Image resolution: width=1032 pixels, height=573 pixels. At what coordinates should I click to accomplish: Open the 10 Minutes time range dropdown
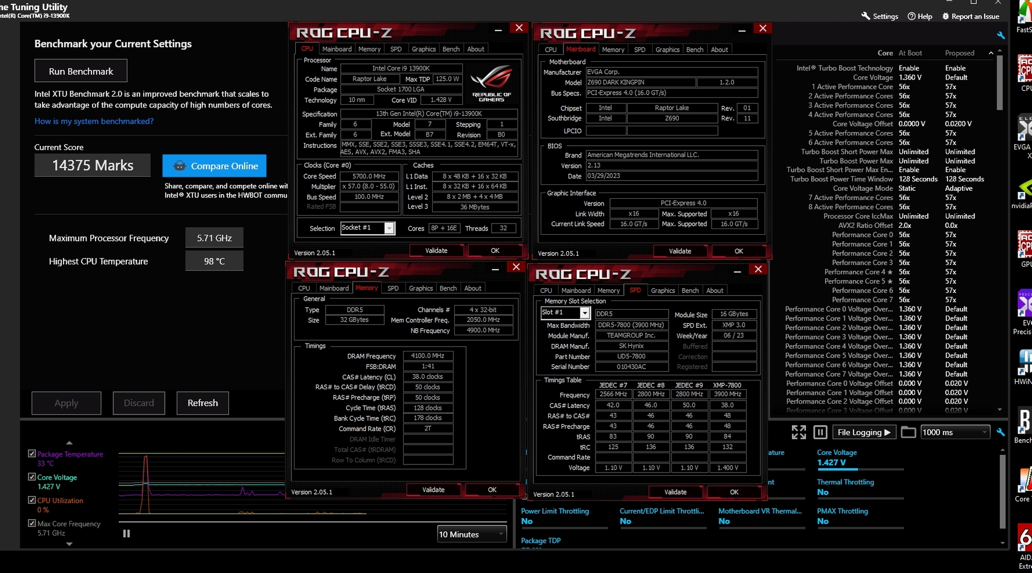click(472, 534)
